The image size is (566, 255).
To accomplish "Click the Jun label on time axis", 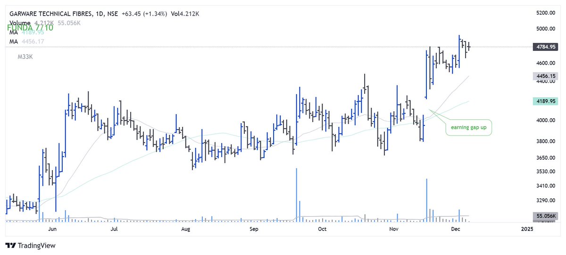I will click(x=53, y=229).
